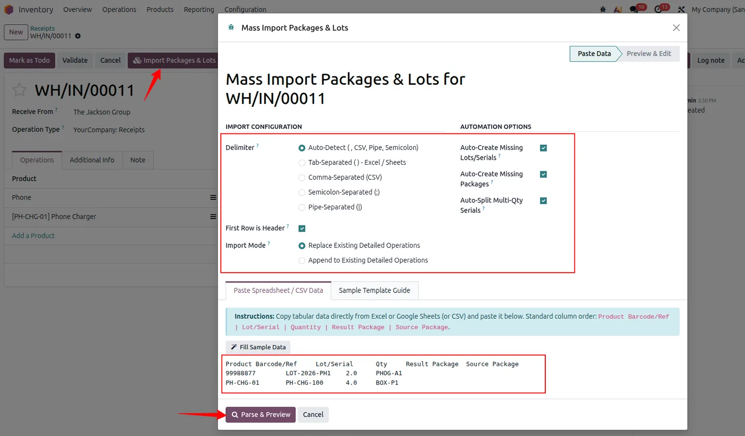Click the gear icon next to WH/IN/00011 breadcrumb

78,36
